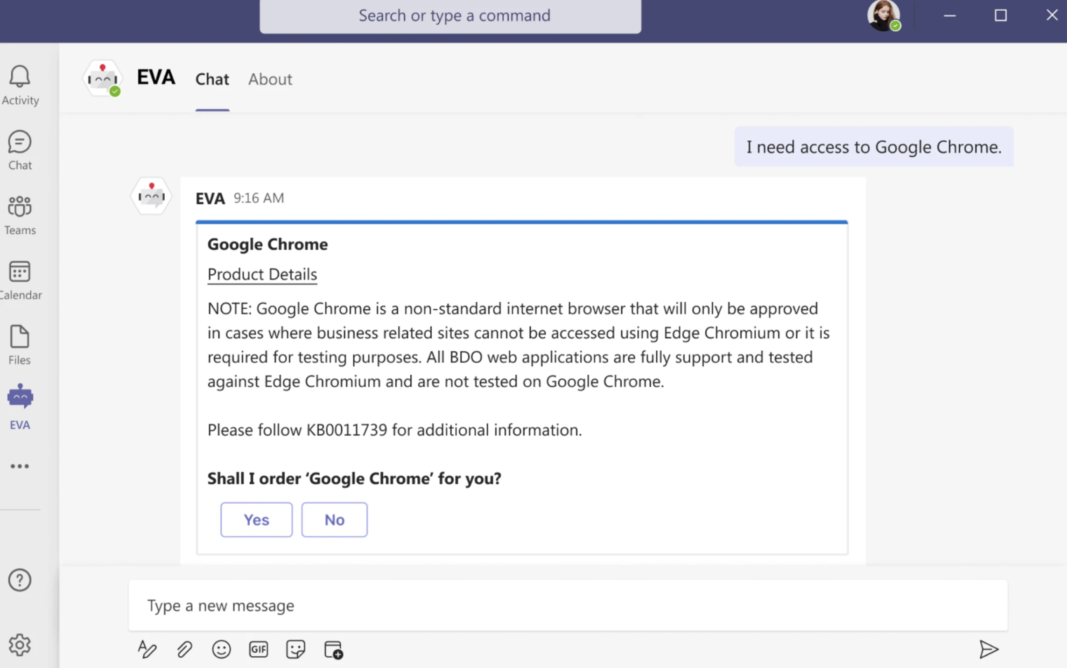Viewport: 1067px width, 668px height.
Task: Minimize the Teams window
Action: pyautogui.click(x=949, y=15)
